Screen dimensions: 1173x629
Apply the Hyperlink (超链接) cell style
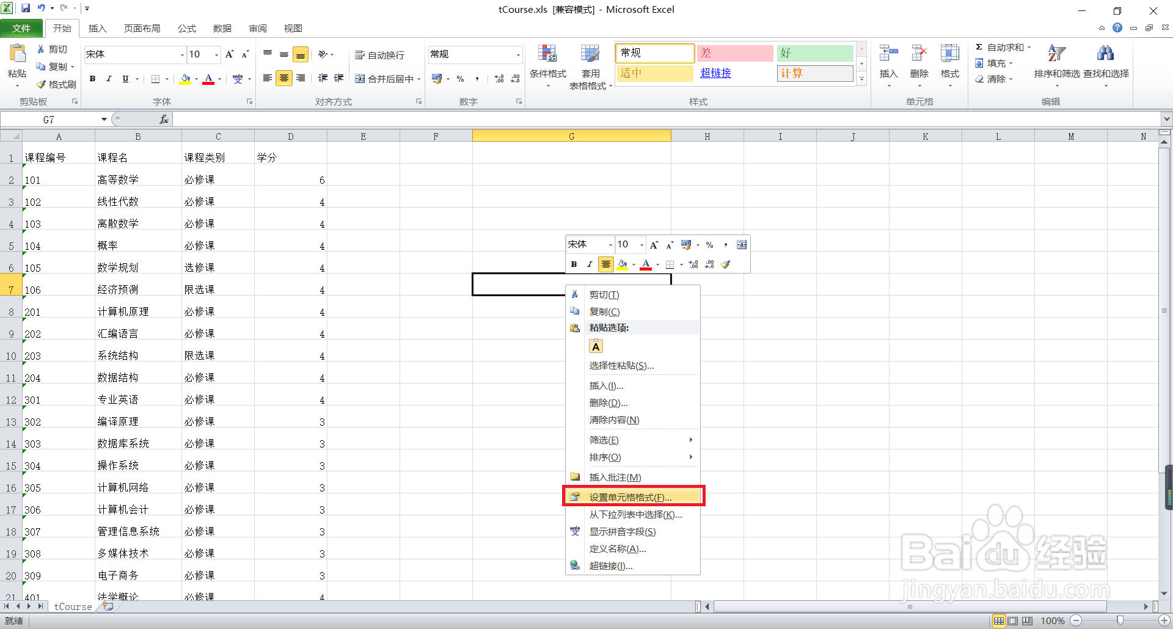click(735, 73)
